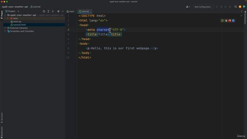Select Scratches and Consoles row
Screen dimensions: 247x139
[34, 31]
